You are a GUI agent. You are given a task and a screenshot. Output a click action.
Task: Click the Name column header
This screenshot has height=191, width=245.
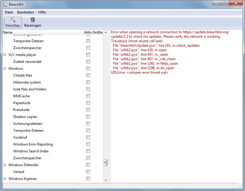click(43, 32)
